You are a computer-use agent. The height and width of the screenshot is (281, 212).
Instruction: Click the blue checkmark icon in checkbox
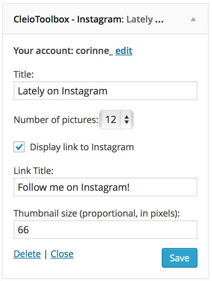19,147
